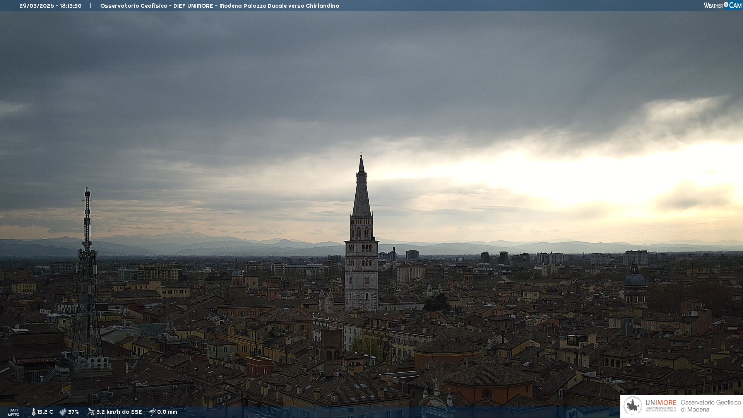The height and width of the screenshot is (418, 743).
Task: Click the UNIMORE wordmark text
Action: pyautogui.click(x=661, y=403)
